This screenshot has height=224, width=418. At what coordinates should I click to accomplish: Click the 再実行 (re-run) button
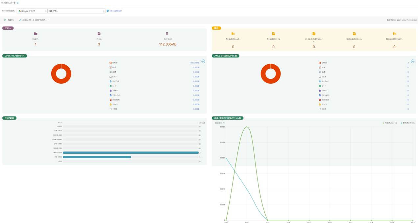9,20
